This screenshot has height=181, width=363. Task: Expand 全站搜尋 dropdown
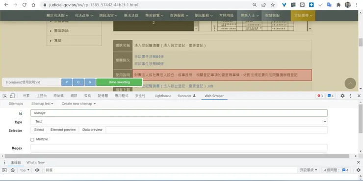[303, 16]
